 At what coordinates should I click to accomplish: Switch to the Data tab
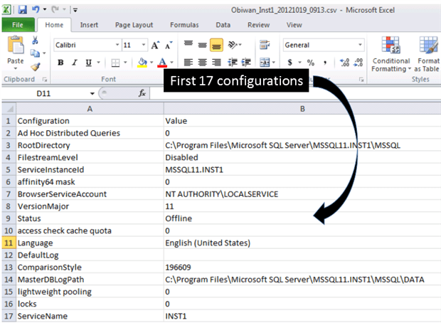pyautogui.click(x=223, y=25)
